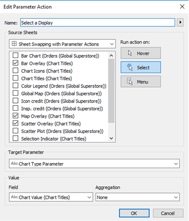Screen dimensions: 189x221
Task: Click into the Name text field
Action: pos(98,23)
